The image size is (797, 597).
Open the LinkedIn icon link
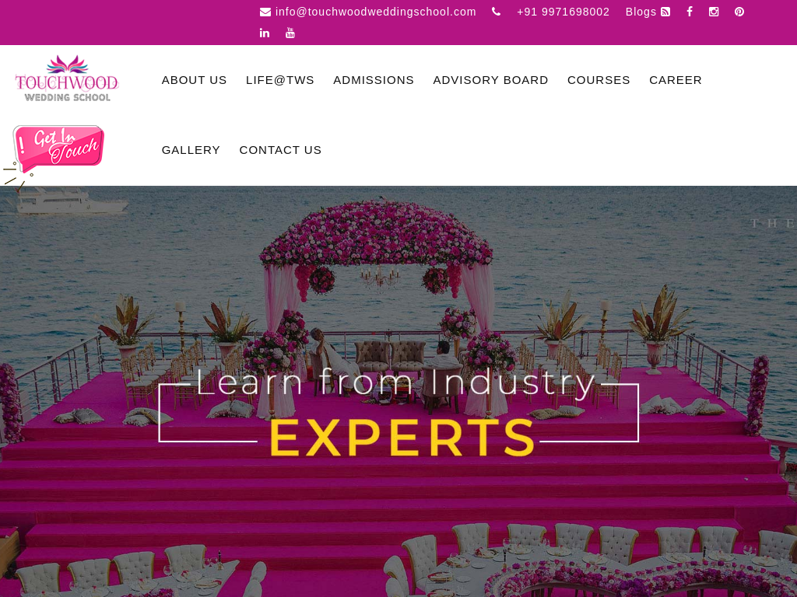[x=265, y=33]
